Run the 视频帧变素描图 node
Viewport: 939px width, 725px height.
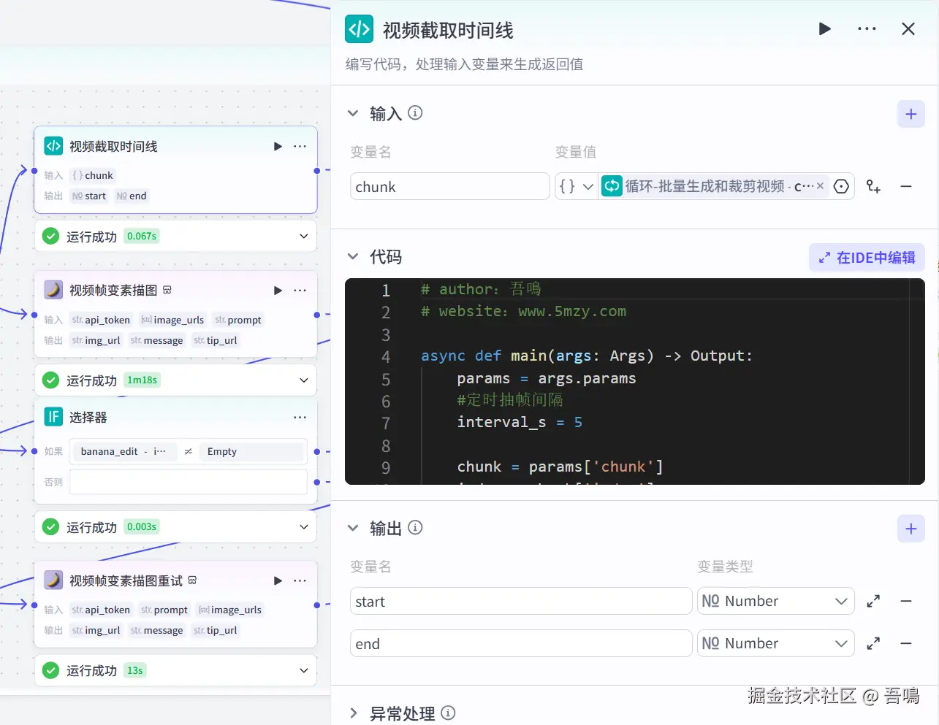click(278, 290)
